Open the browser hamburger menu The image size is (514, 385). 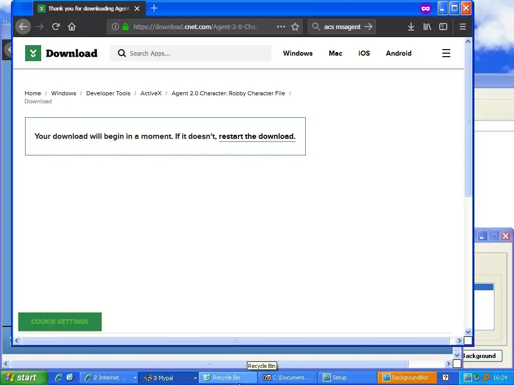click(x=462, y=27)
